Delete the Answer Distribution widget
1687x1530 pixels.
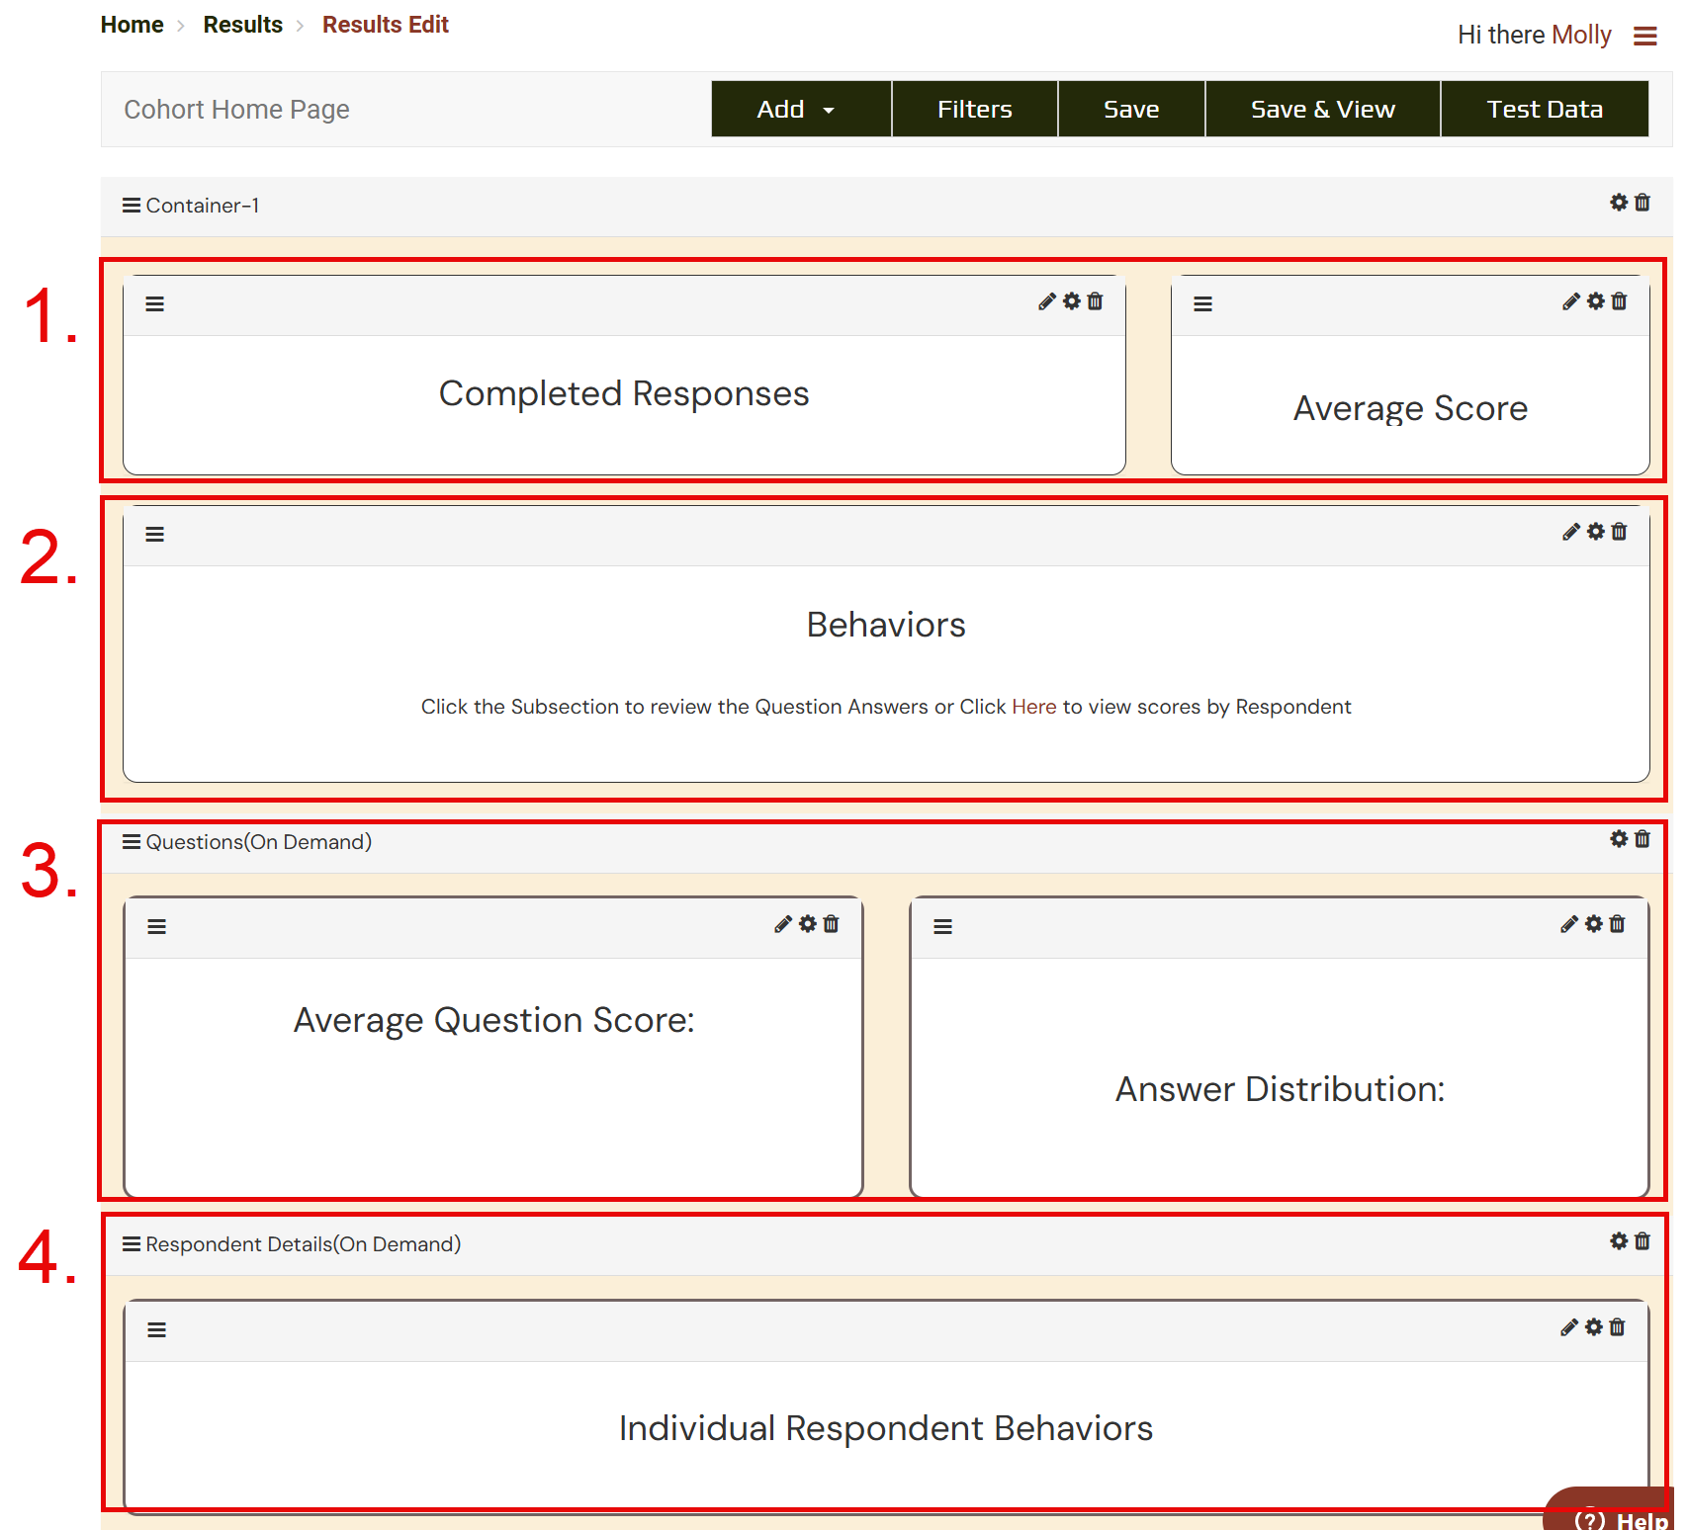tap(1617, 924)
